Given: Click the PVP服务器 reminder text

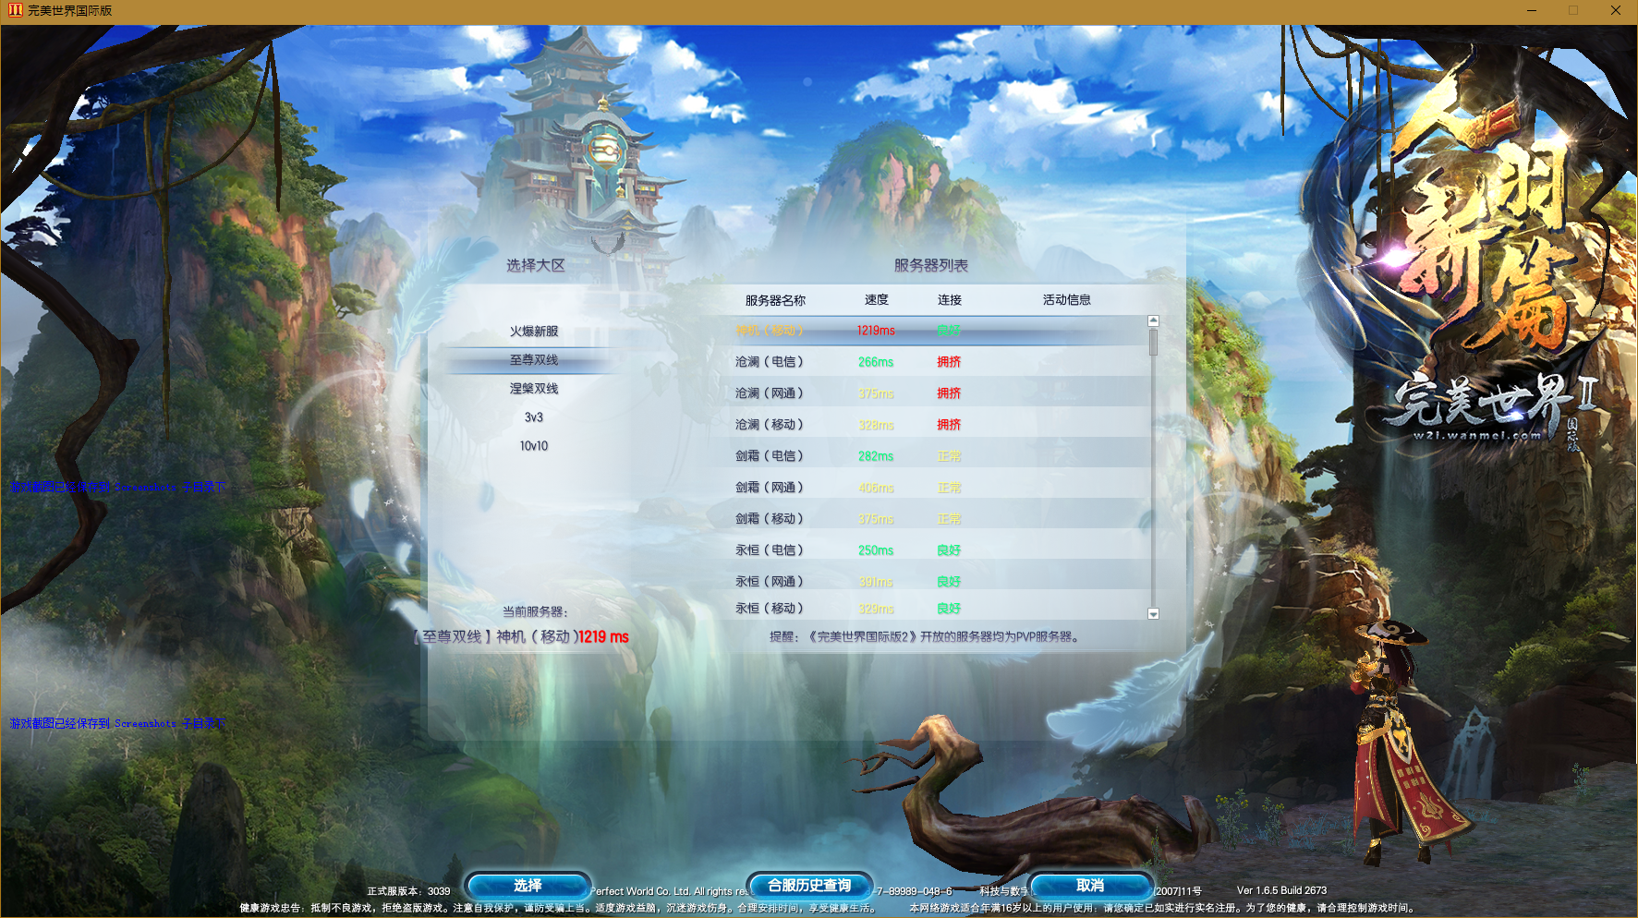Looking at the screenshot, I should click(924, 636).
